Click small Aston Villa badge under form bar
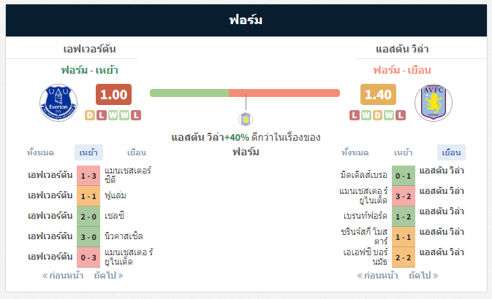The image size is (492, 299). (x=246, y=120)
